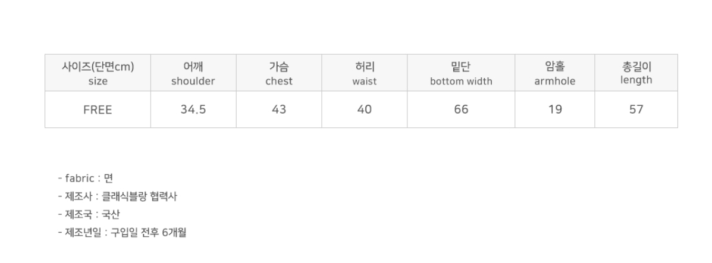
Task: Select the 제조년일 manufacture date line
Action: pyautogui.click(x=122, y=233)
